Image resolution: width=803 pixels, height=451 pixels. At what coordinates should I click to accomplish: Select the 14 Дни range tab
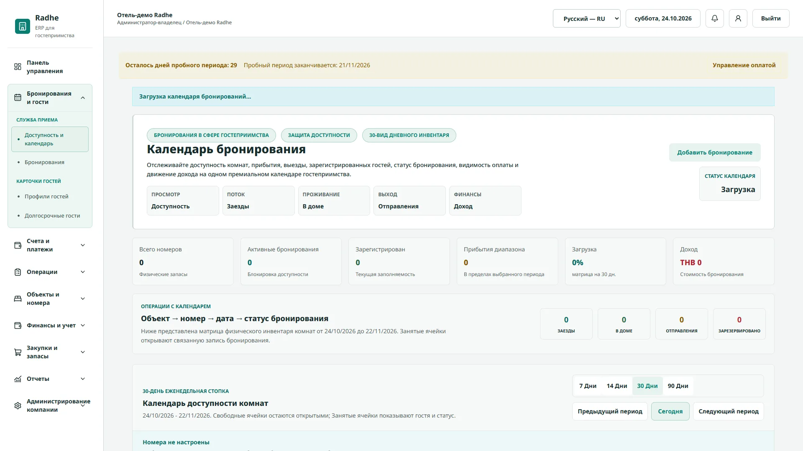[617, 386]
